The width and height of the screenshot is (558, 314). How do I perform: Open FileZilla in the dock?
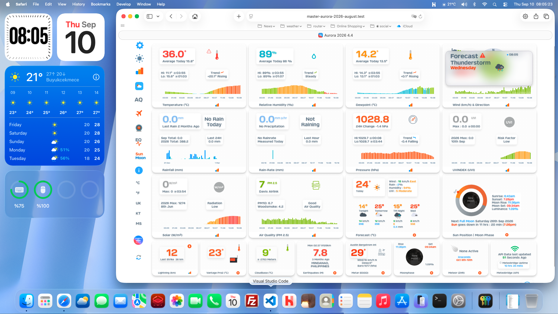[x=252, y=301]
